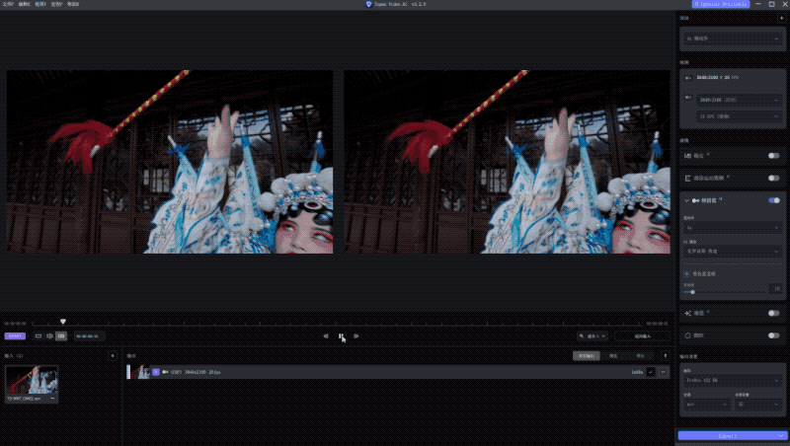Open the AI model preset dropdown at top

coord(732,38)
